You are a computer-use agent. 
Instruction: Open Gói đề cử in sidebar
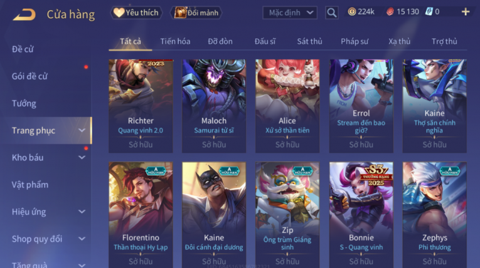[29, 76]
